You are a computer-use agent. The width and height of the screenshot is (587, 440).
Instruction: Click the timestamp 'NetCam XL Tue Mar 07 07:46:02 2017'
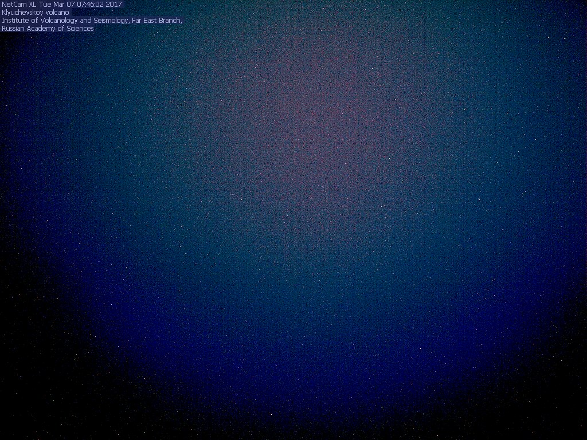pyautogui.click(x=62, y=5)
